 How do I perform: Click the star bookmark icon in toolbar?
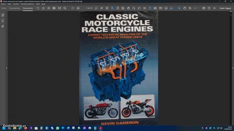[x=43, y=8]
